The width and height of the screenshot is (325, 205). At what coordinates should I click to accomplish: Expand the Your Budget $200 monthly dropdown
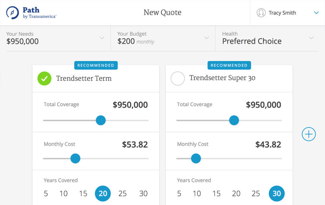[207, 38]
